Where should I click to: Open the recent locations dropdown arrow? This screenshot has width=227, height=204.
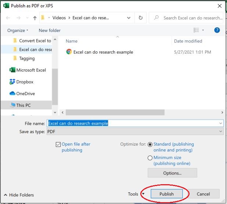pyautogui.click(x=27, y=18)
